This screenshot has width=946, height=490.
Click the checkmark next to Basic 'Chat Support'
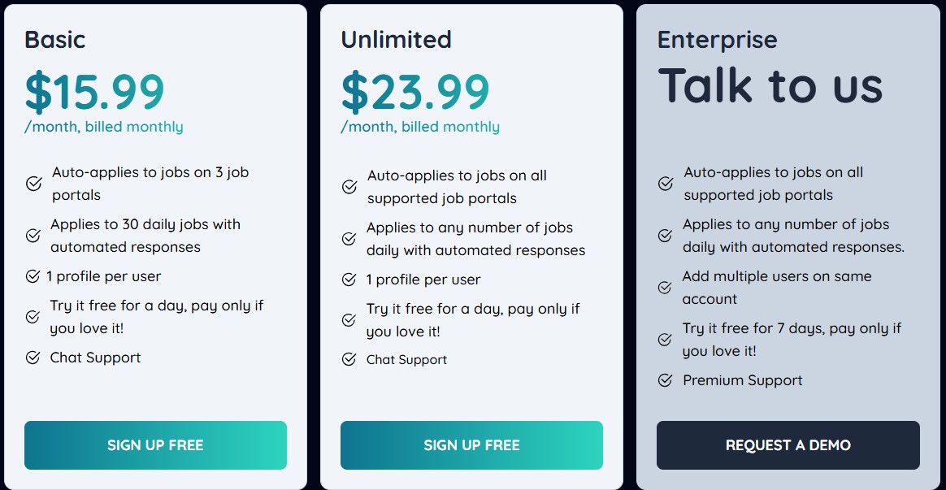click(x=33, y=357)
